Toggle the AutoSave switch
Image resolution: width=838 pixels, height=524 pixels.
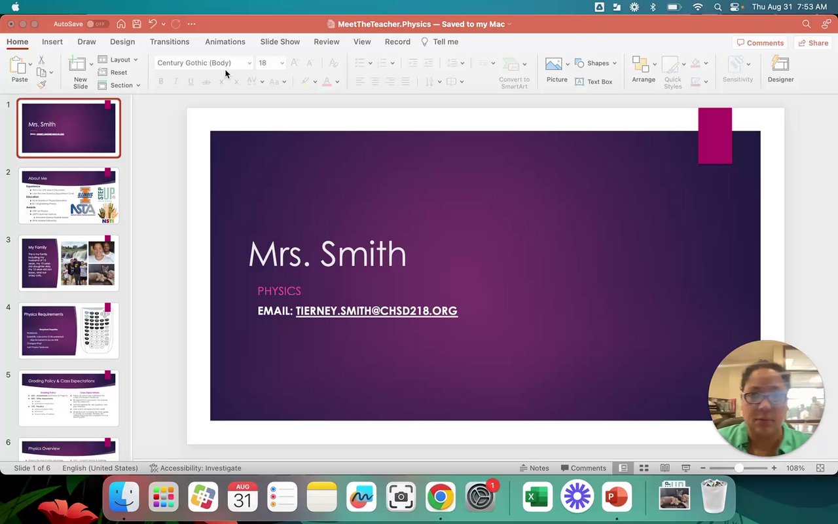[x=97, y=24]
